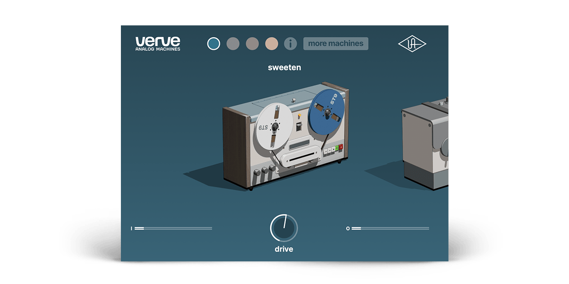Click the drive label under the knob
The image size is (569, 284).
tap(283, 249)
